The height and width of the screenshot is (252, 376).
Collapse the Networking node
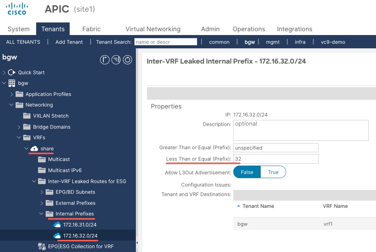click(x=11, y=105)
